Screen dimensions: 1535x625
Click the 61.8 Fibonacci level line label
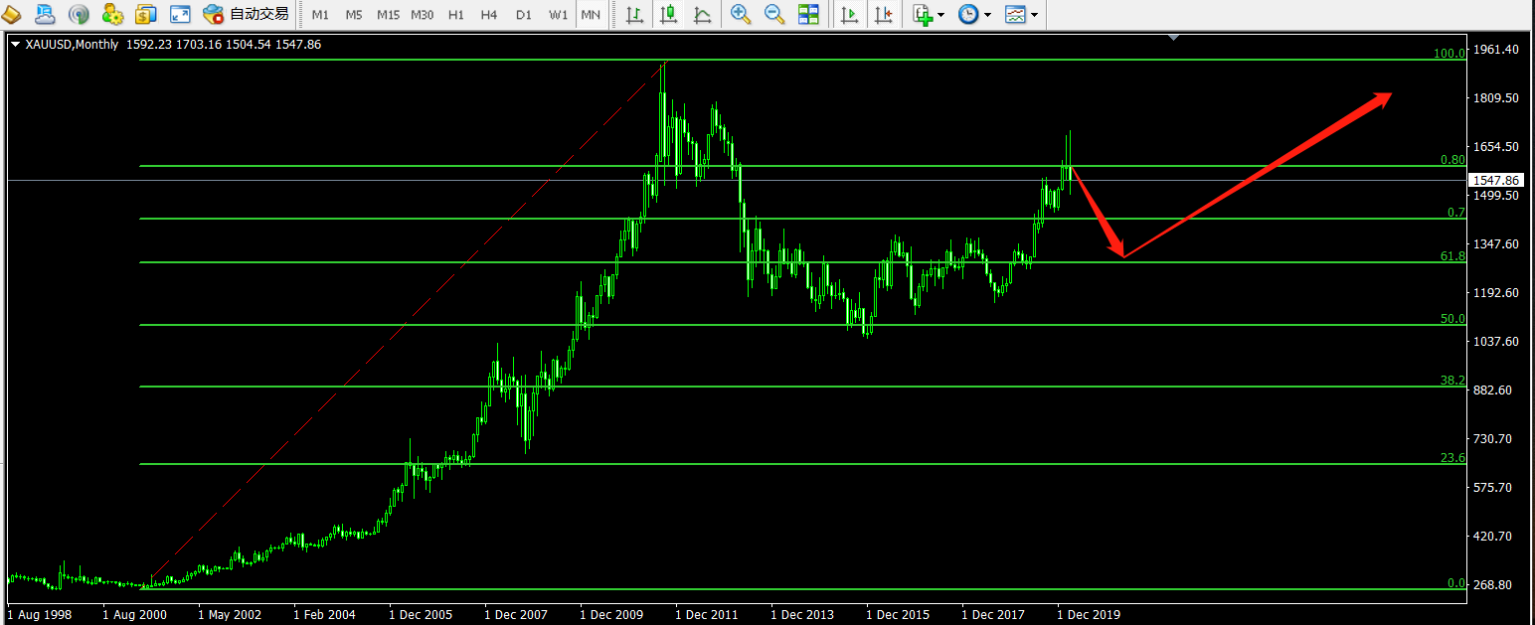(1452, 256)
